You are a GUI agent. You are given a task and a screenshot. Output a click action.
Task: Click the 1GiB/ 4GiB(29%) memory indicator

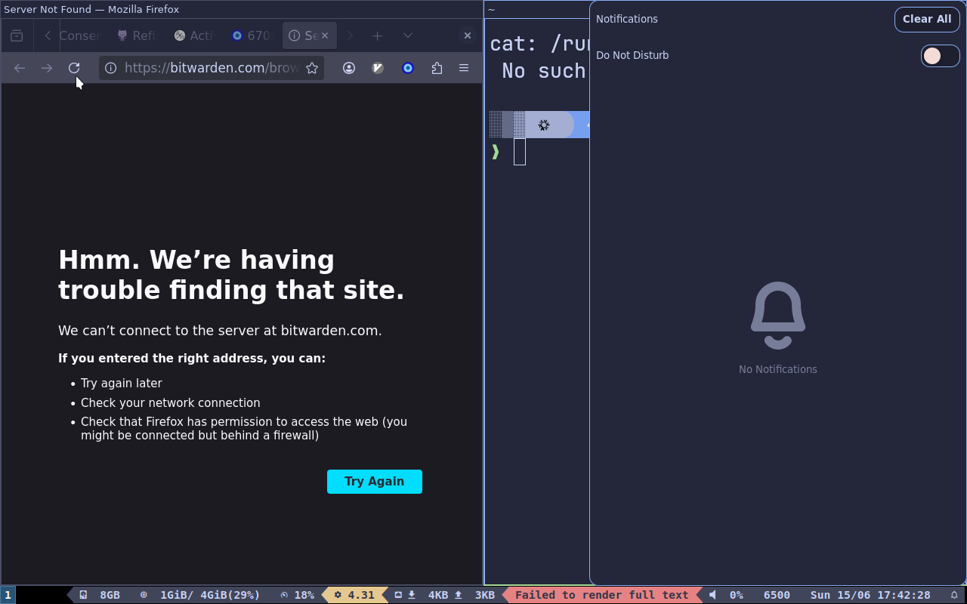coord(200,595)
